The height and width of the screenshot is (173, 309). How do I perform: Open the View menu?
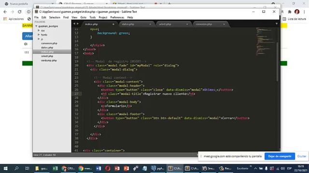[74, 17]
